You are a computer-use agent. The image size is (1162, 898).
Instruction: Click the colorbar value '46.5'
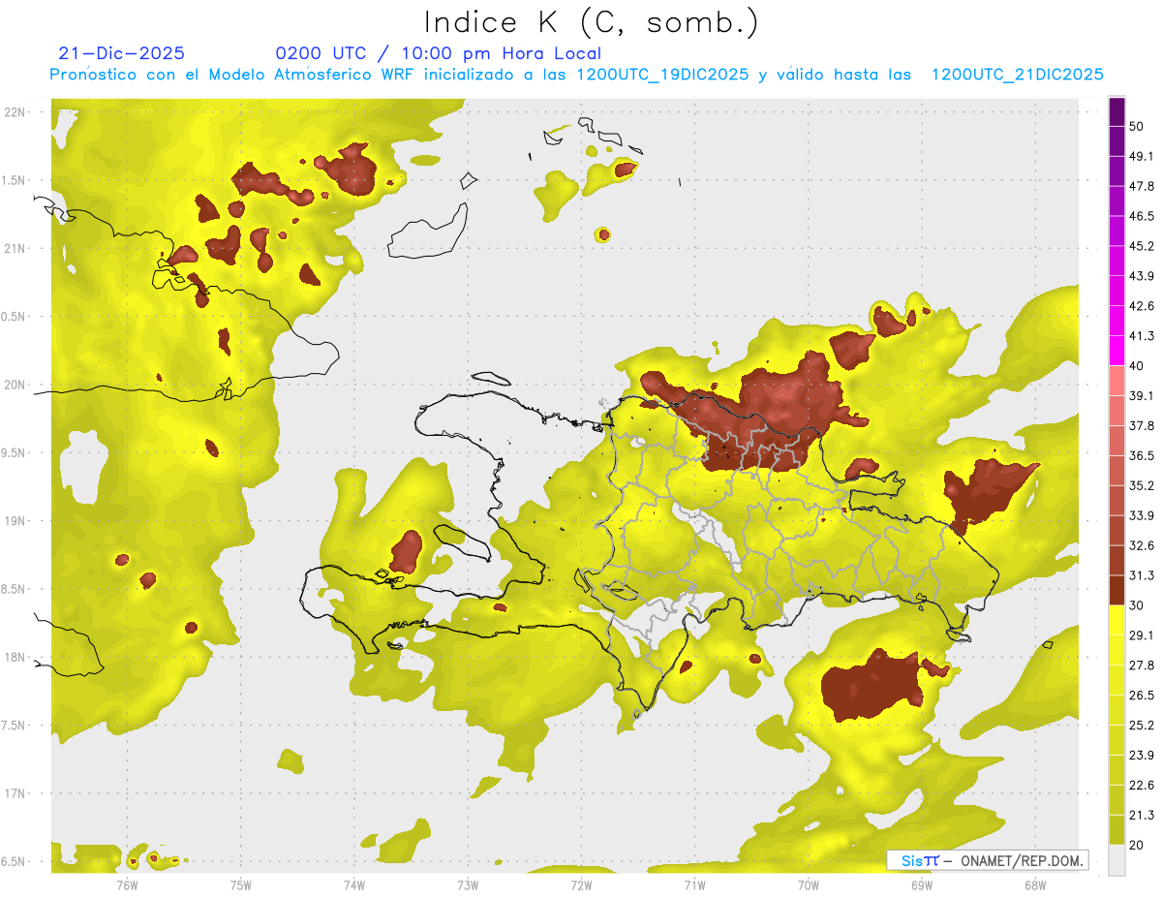click(x=1142, y=216)
